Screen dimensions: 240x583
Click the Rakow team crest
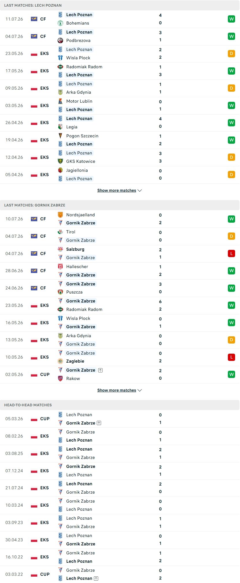coord(60,379)
